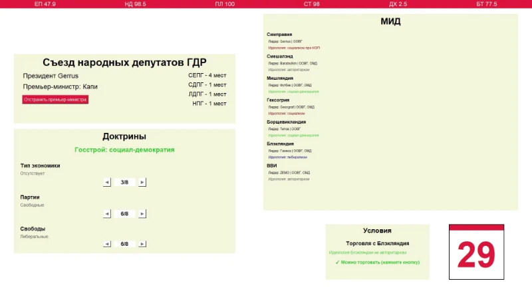Click the 'Съезд народных депутатов ГДР' heading
Screen dimensions: 532x299
click(124, 62)
